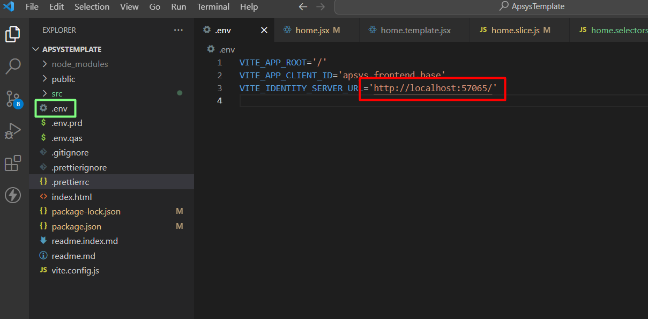
Task: Open the Extensions view icon
Action: 13,163
